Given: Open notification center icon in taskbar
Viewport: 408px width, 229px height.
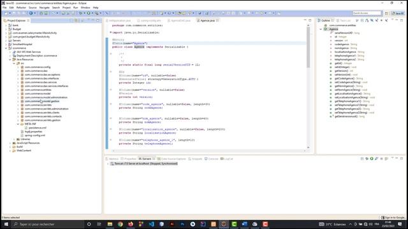Looking at the screenshot, I should click(x=400, y=224).
